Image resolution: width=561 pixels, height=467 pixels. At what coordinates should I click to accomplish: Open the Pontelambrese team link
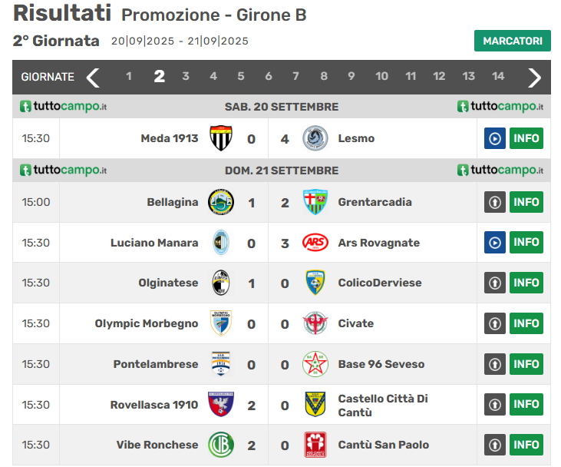pyautogui.click(x=155, y=364)
